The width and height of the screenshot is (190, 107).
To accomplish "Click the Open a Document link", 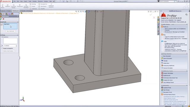I will [x=167, y=59].
